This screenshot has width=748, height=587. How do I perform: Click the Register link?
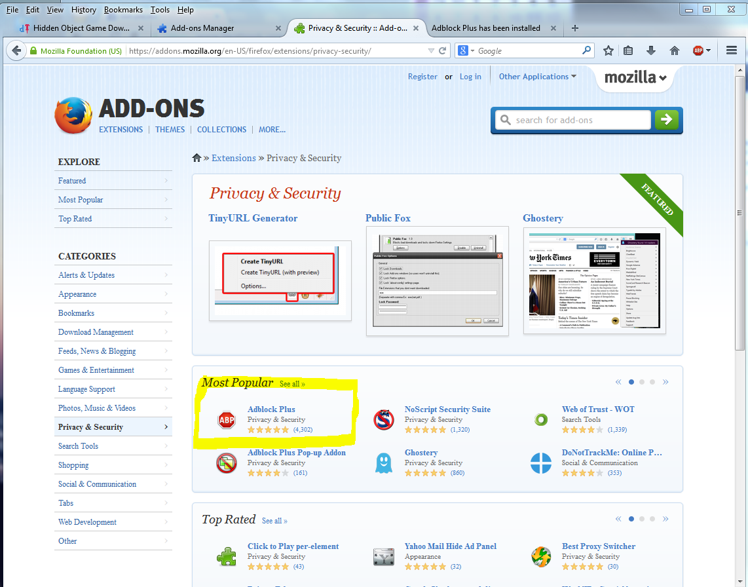point(422,77)
